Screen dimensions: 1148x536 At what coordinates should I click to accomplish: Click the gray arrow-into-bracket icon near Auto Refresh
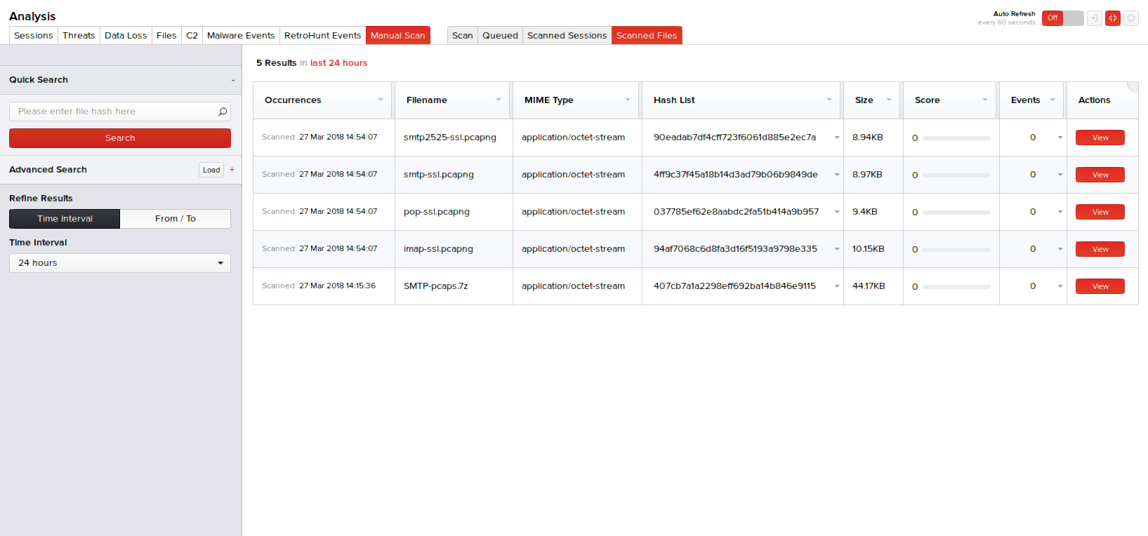click(x=1094, y=18)
